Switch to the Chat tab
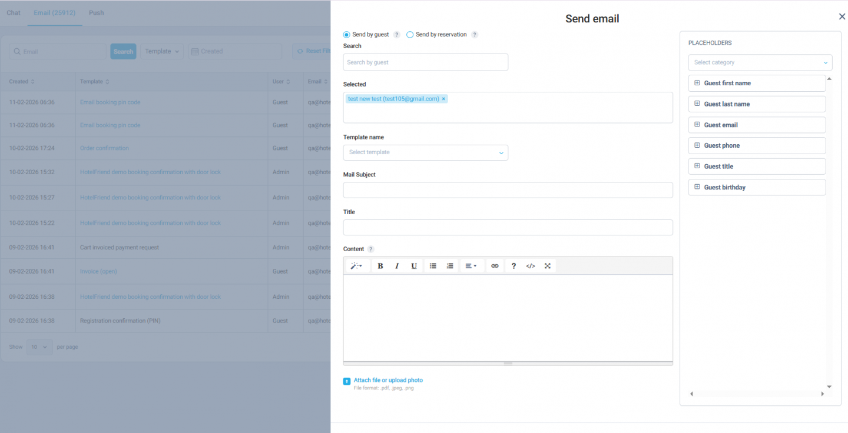The height and width of the screenshot is (433, 848). point(13,12)
